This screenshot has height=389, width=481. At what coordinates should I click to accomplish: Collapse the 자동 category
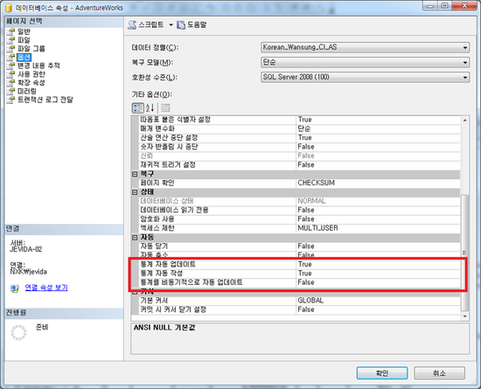tap(135, 238)
